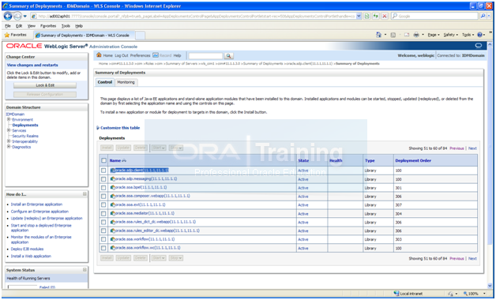Click the Local intranet zone icon
Viewport: 496px width, 300px height.
pos(396,294)
